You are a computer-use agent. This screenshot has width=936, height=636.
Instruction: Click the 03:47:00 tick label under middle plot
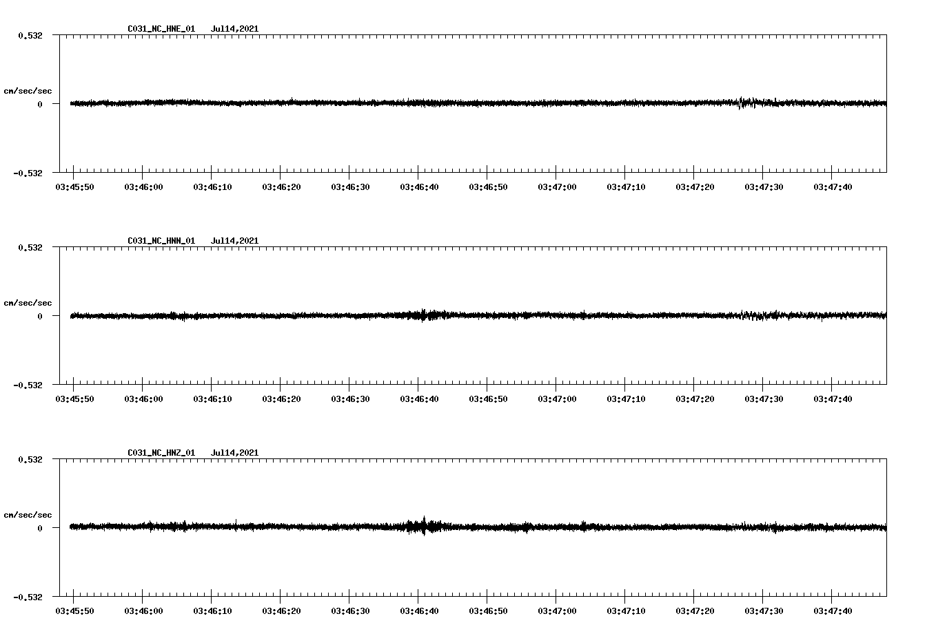[558, 397]
